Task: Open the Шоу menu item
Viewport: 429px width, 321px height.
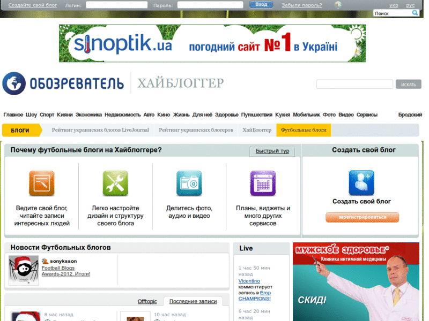Action: 31,114
